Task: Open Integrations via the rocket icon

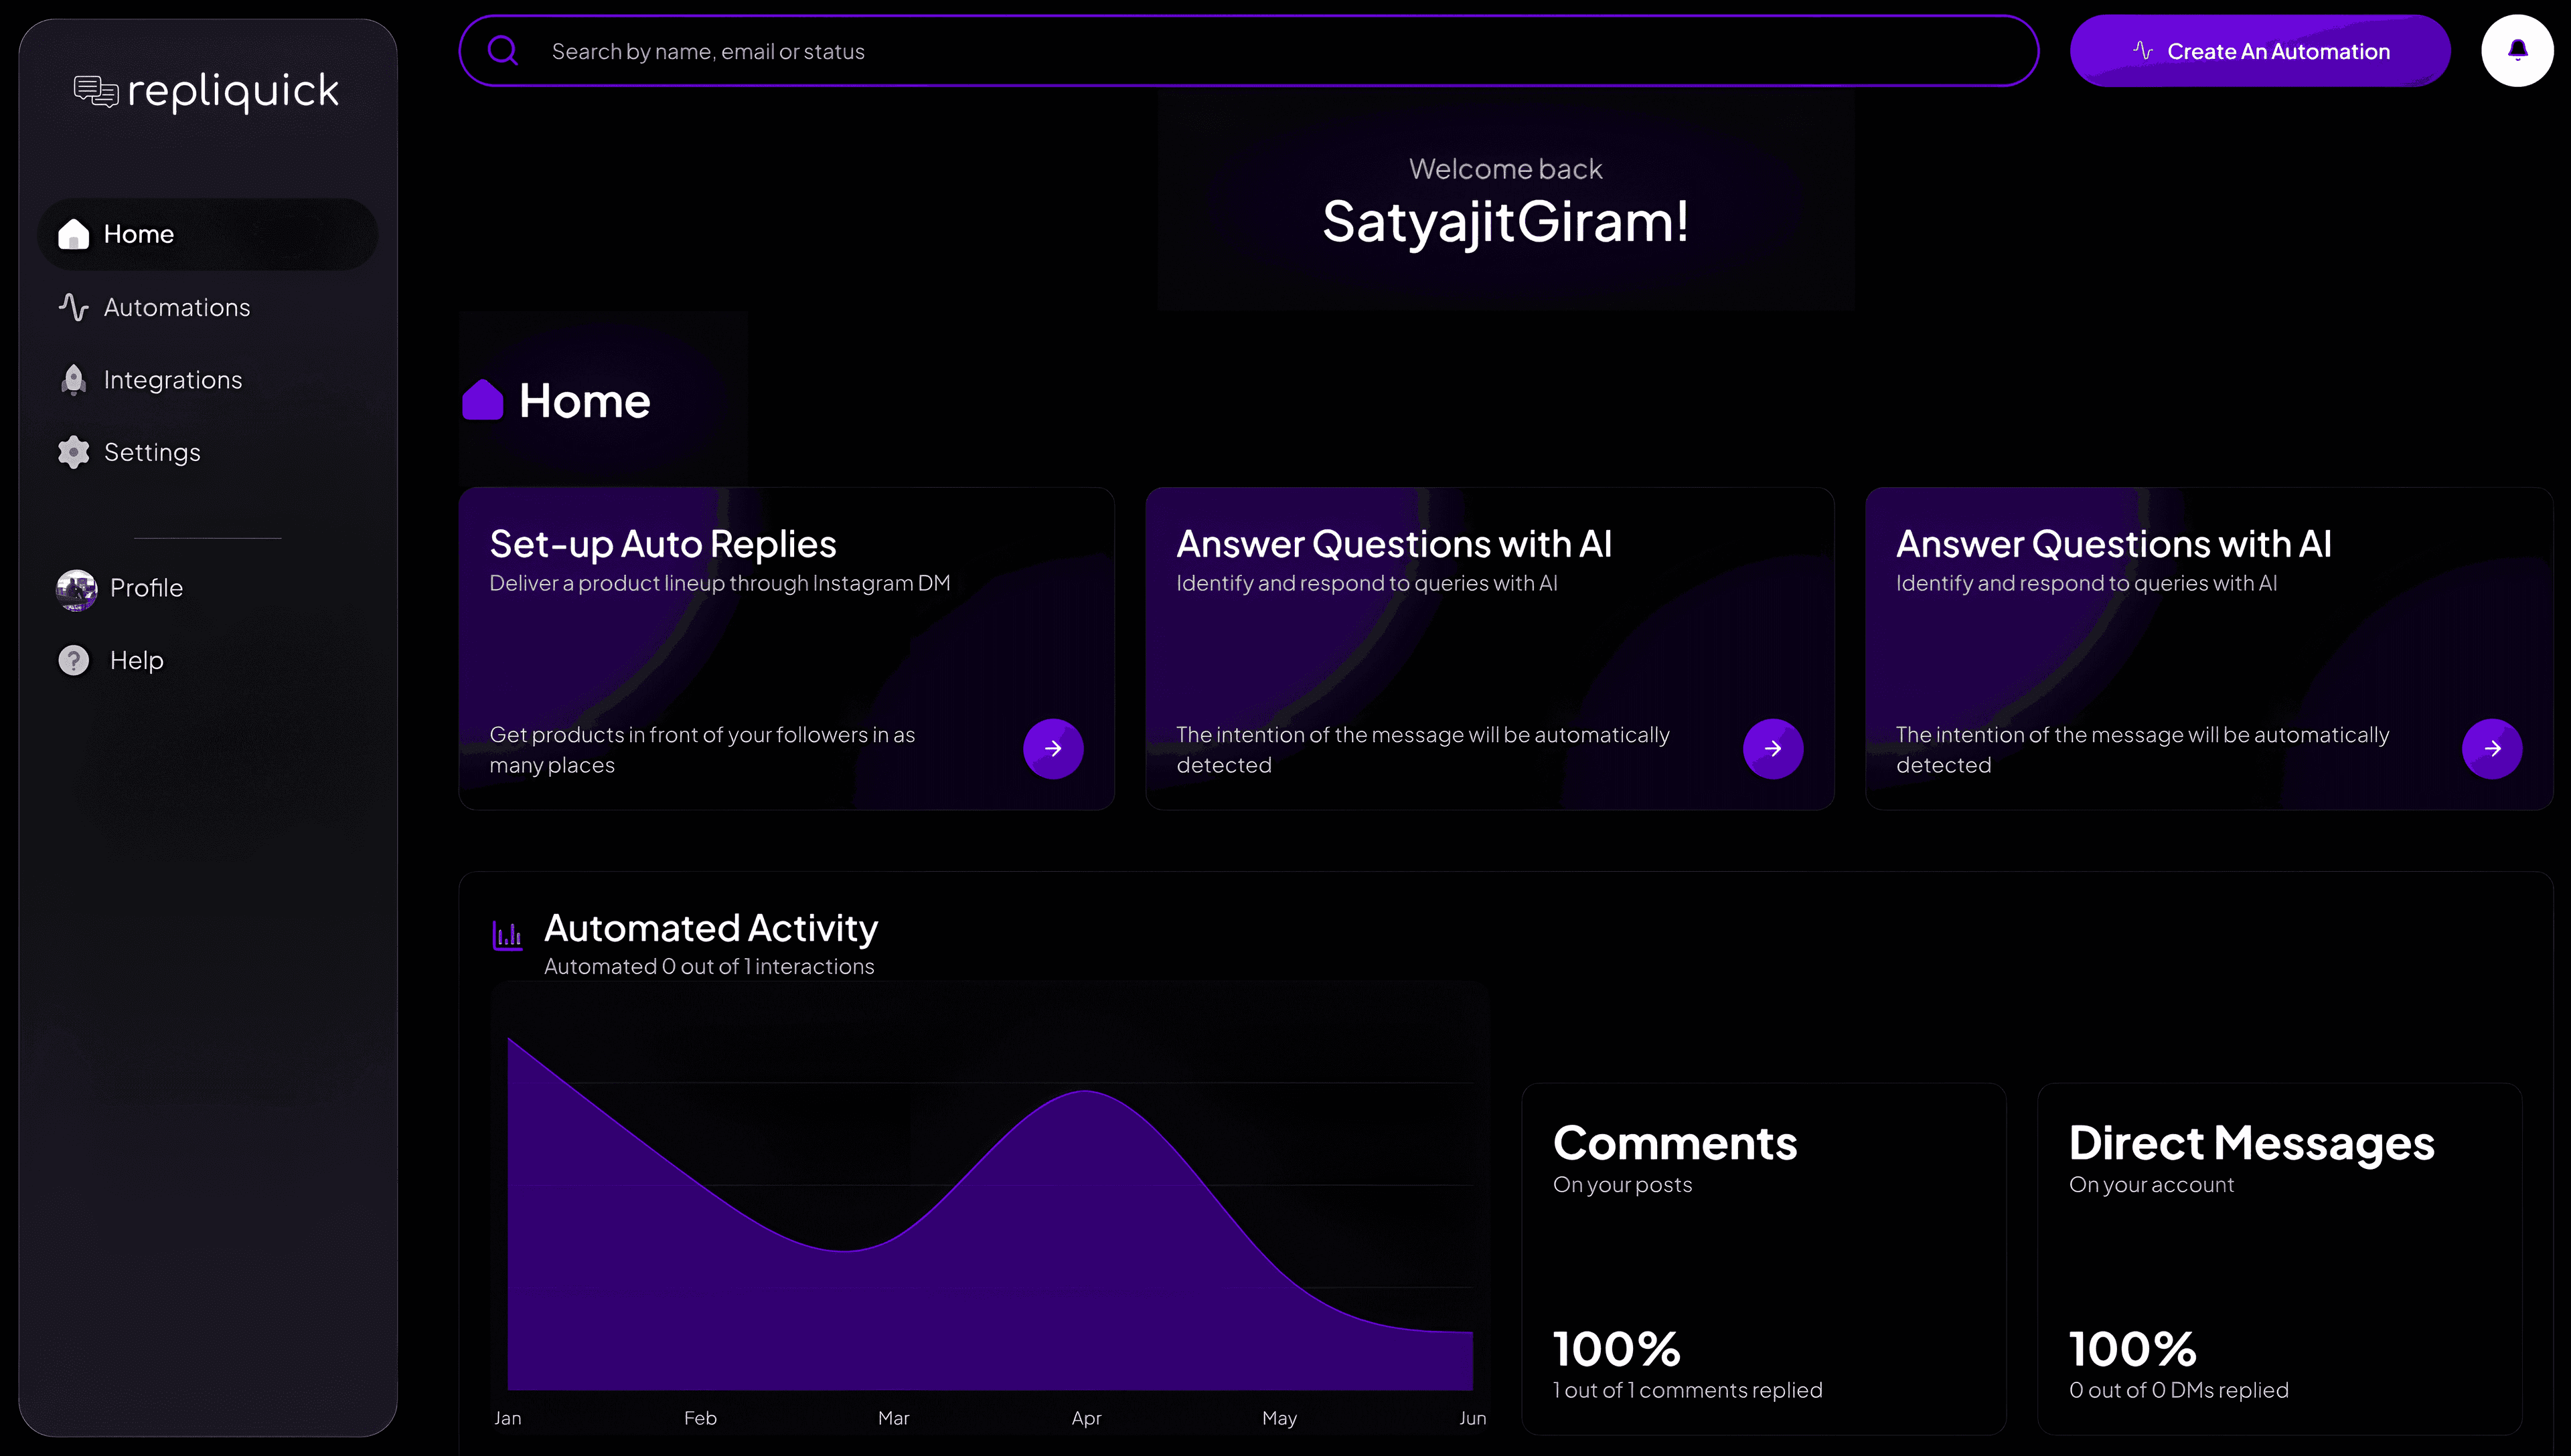Action: 73,379
